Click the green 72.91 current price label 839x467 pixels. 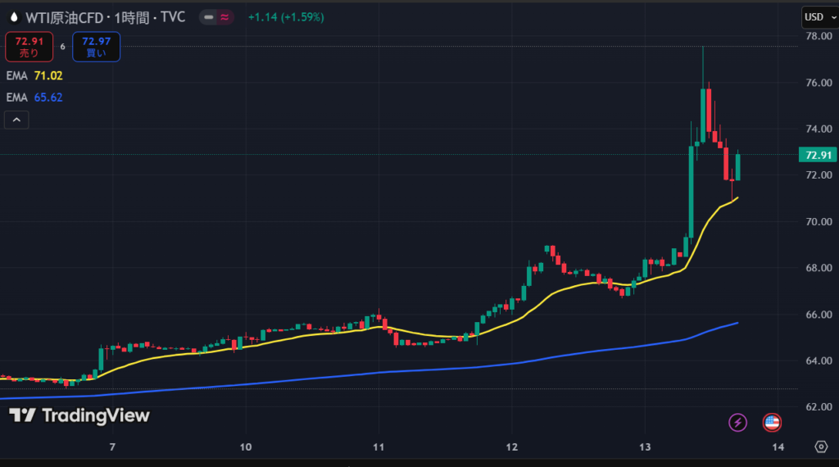(x=819, y=155)
